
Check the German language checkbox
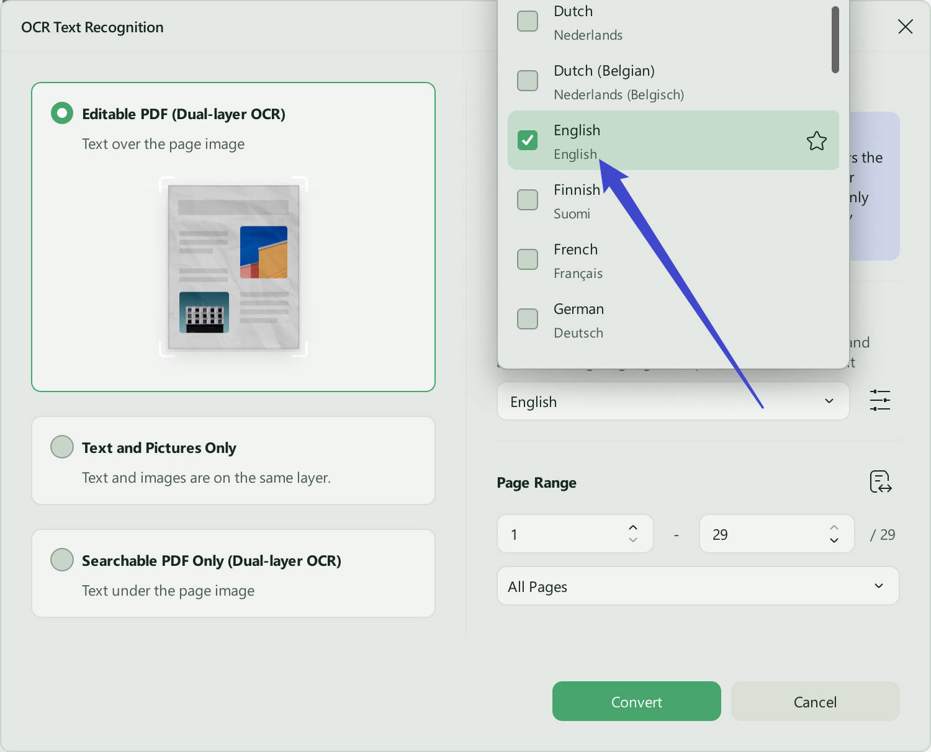tap(528, 319)
